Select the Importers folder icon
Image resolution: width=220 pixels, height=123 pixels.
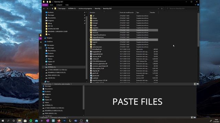[x=91, y=28]
